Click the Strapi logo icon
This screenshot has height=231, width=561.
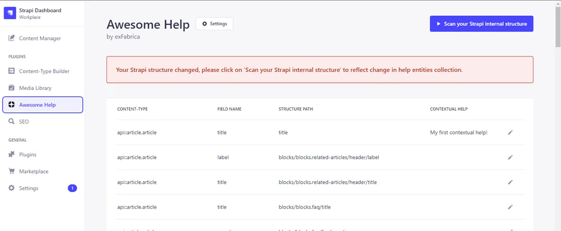[x=10, y=13]
